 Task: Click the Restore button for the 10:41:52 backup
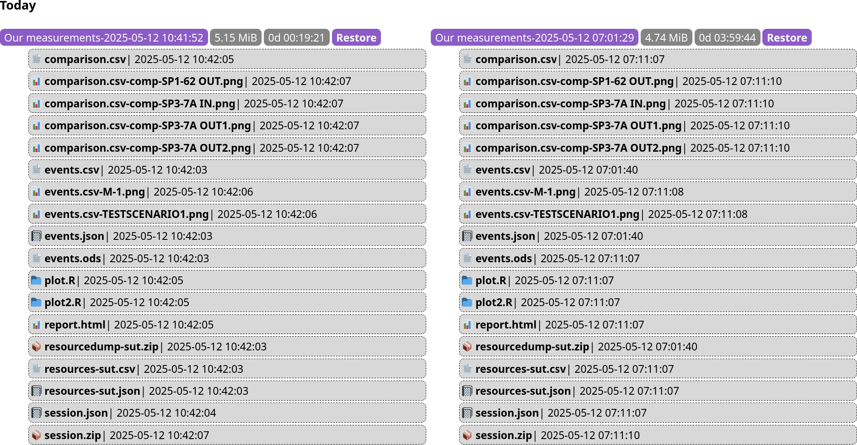[x=356, y=37]
